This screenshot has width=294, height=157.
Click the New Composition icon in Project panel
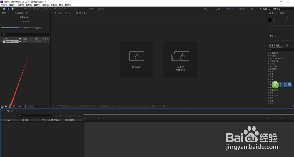pos(10,106)
